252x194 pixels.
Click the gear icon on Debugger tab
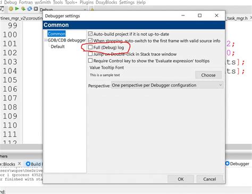click(x=228, y=163)
